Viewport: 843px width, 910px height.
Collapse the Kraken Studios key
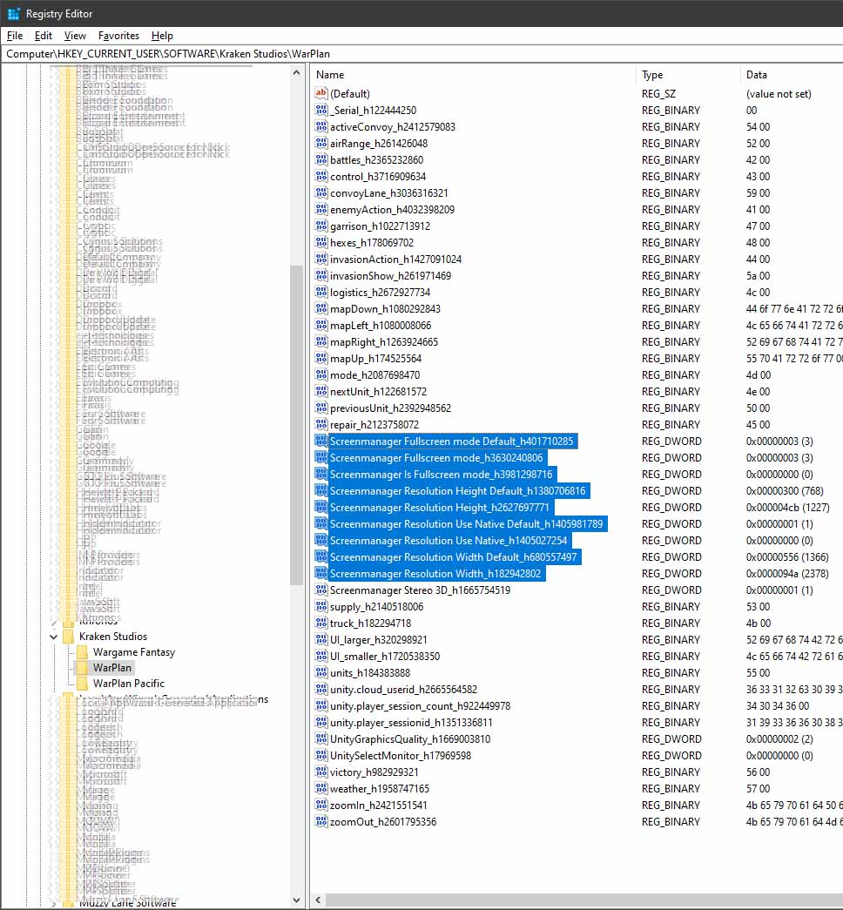coord(53,636)
